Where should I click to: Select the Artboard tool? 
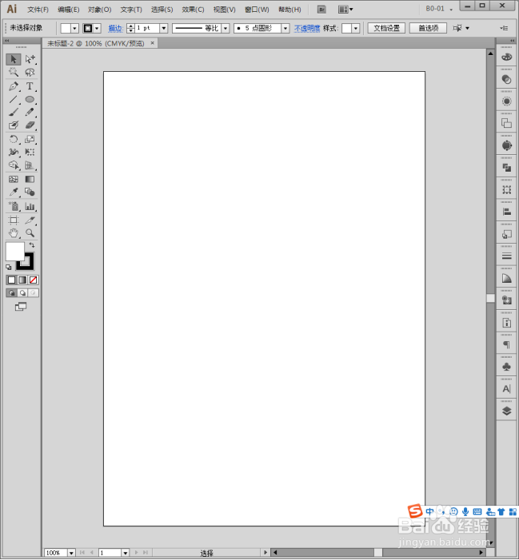coord(14,220)
